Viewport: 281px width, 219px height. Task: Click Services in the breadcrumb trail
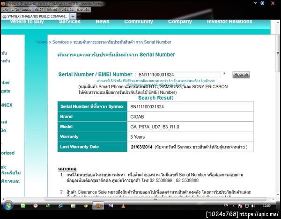click(60, 42)
